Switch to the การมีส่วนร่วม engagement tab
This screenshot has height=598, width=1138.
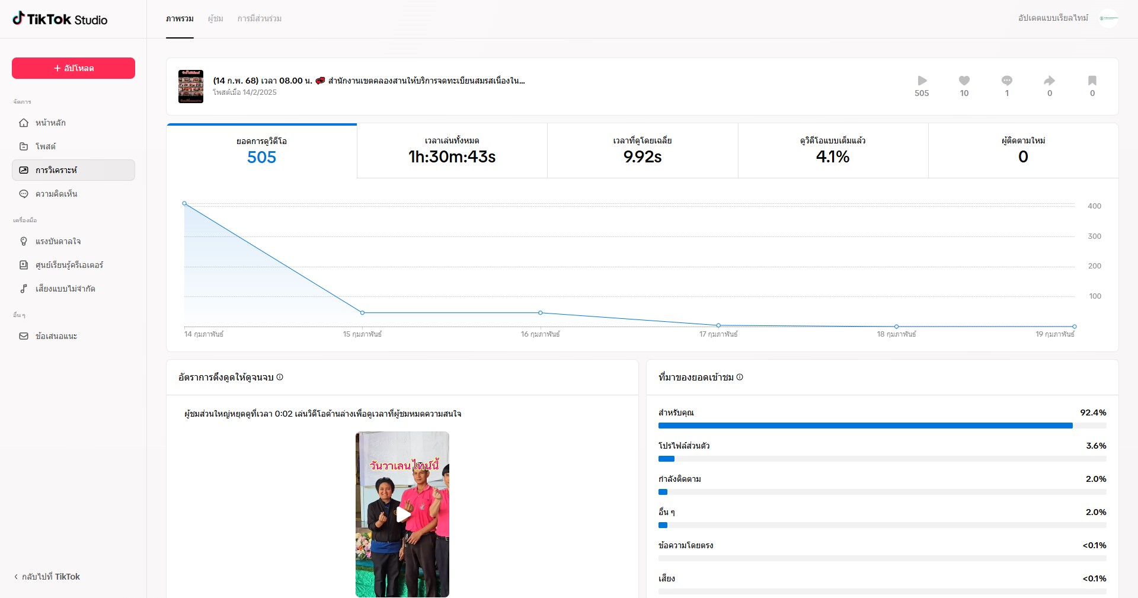click(x=259, y=19)
